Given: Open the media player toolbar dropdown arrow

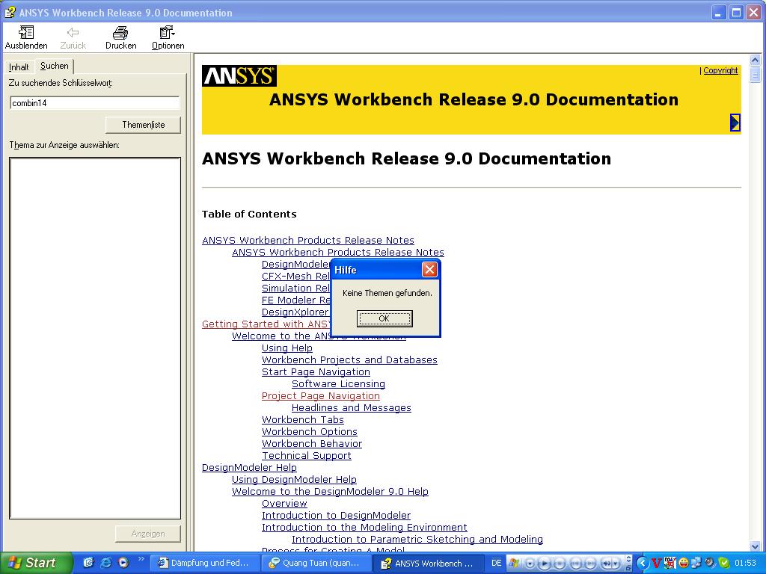Looking at the screenshot, I should pos(530,564).
